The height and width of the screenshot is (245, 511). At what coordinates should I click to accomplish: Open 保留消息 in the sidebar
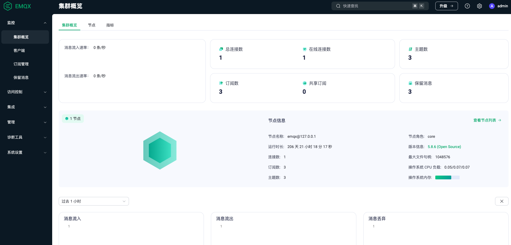25,78
